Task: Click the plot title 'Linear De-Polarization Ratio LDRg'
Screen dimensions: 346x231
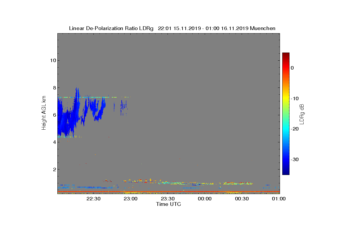Action: tap(111, 28)
